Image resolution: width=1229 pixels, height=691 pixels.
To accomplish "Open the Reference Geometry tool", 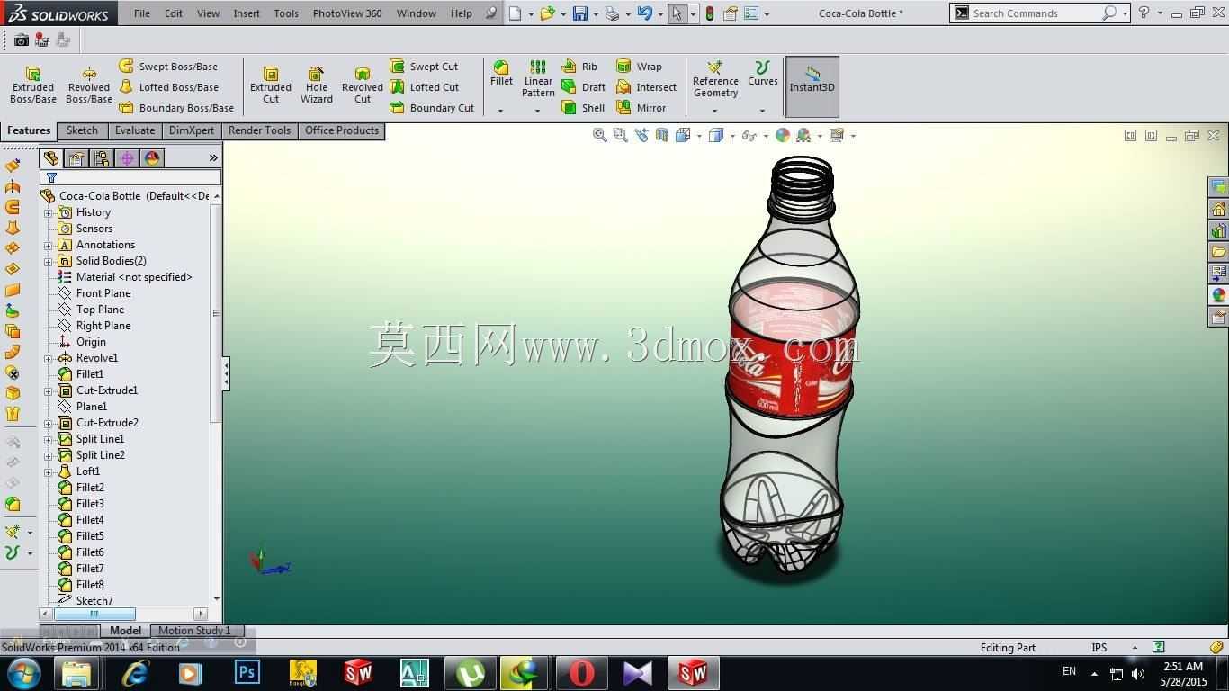I will [x=715, y=79].
